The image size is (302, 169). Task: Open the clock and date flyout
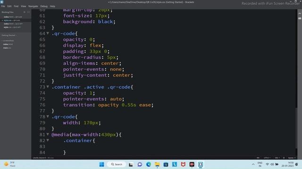[288, 164]
